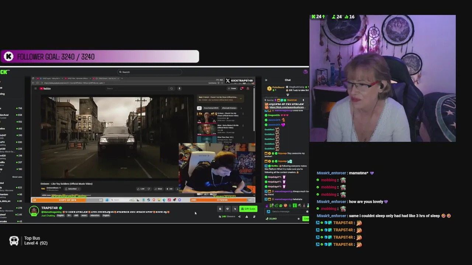The width and height of the screenshot is (472, 265).
Task: Click the green Chat send button
Action: pyautogui.click(x=306, y=219)
